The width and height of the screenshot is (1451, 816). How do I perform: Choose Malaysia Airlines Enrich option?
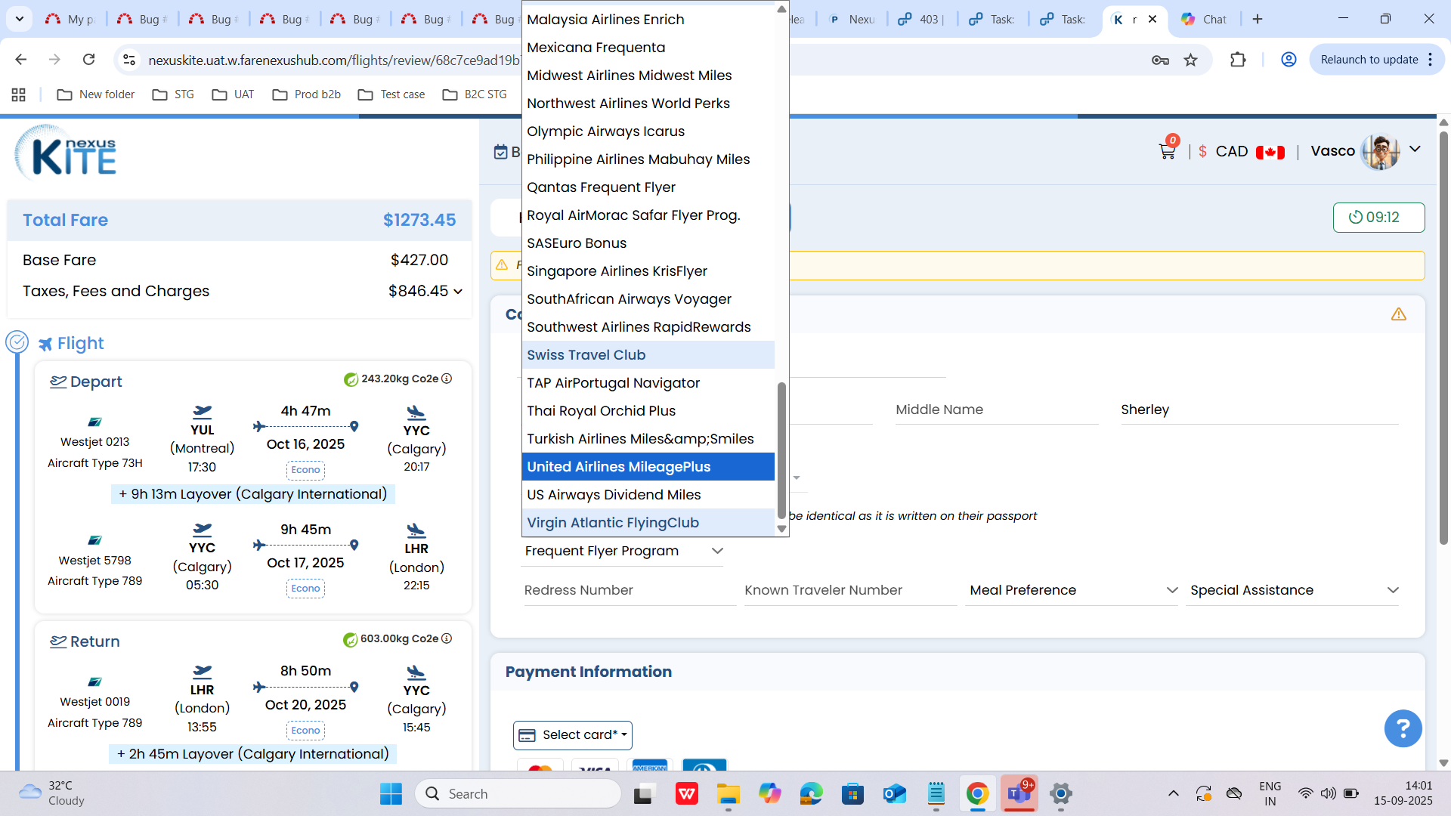(x=648, y=20)
